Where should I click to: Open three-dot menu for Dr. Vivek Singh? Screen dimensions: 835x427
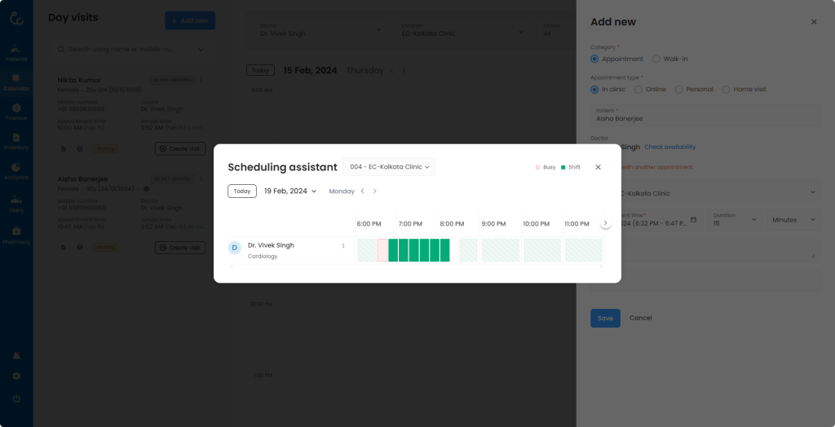[343, 246]
